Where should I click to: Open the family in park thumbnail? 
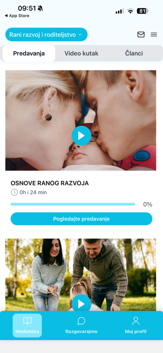tap(81, 275)
